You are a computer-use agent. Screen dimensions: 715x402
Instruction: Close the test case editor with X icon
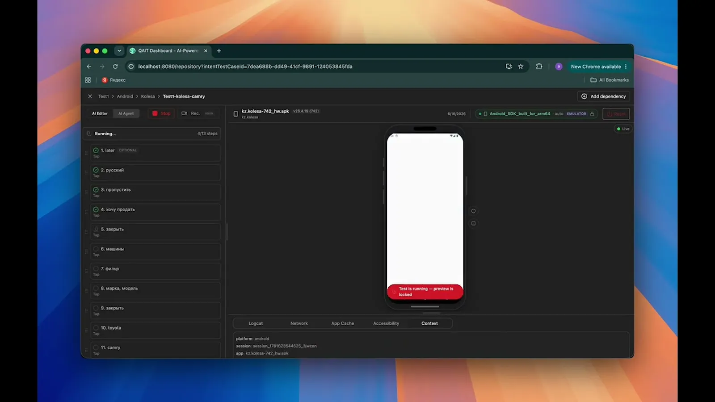point(90,96)
